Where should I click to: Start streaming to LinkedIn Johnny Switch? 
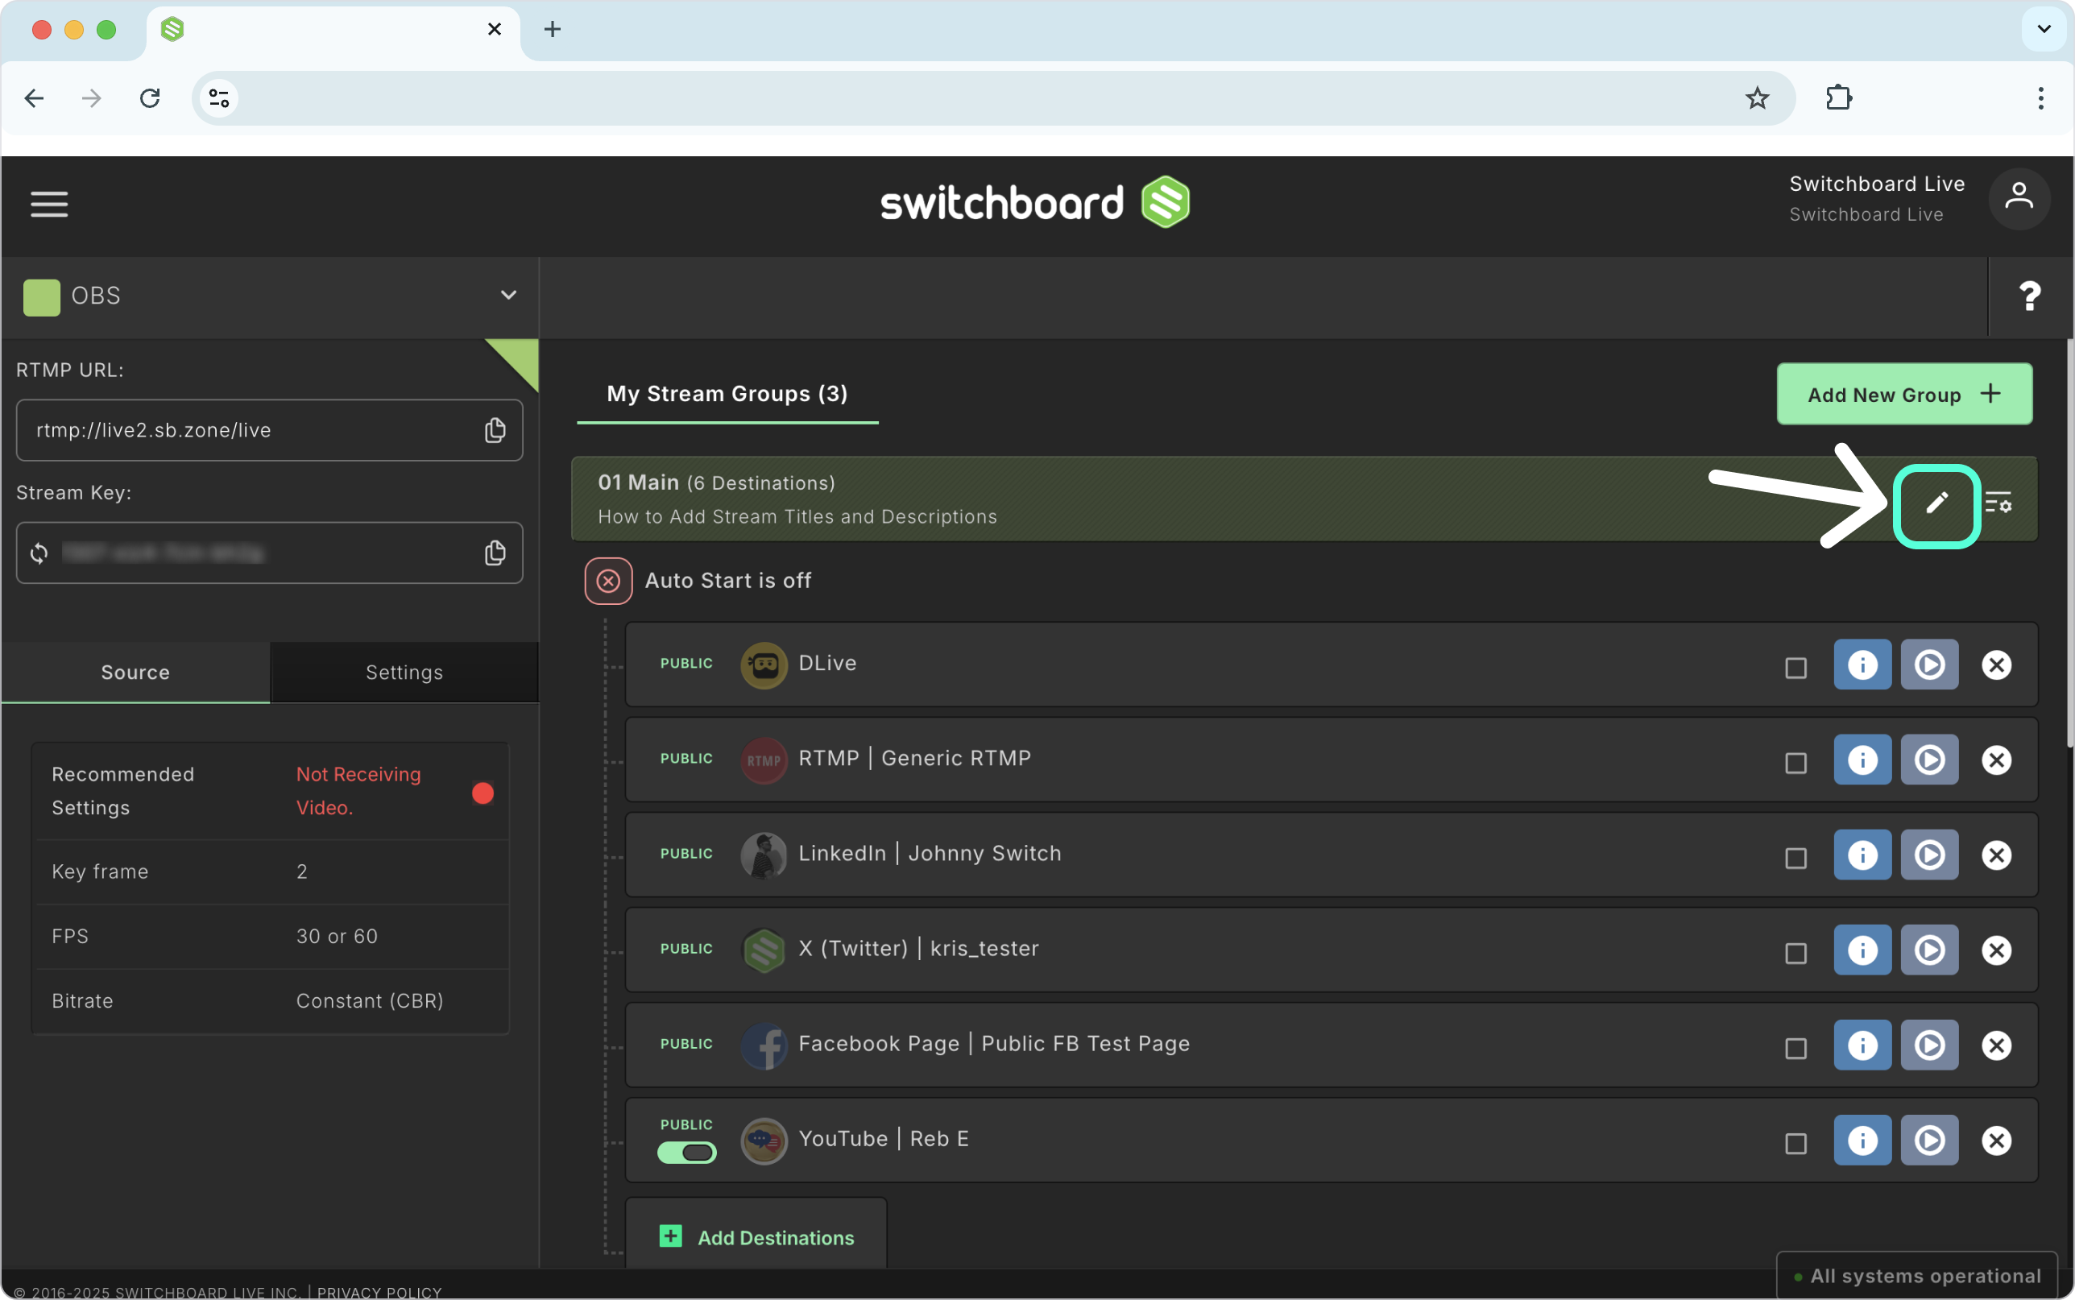(1929, 855)
